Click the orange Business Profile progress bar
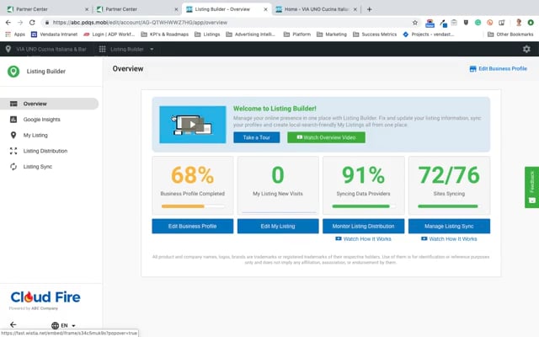Viewport: 539px width, 337px height. (x=193, y=206)
